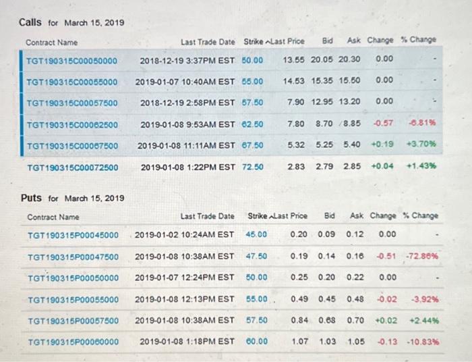Select put last price 0.84
This screenshot has width=472, height=362.
tap(299, 320)
